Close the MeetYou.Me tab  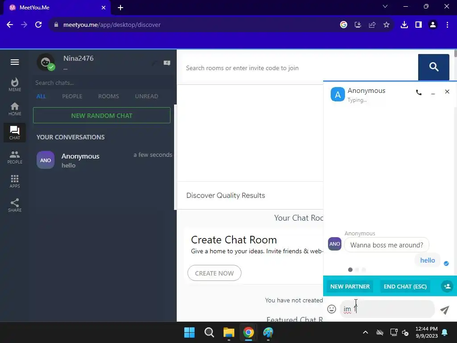104,8
